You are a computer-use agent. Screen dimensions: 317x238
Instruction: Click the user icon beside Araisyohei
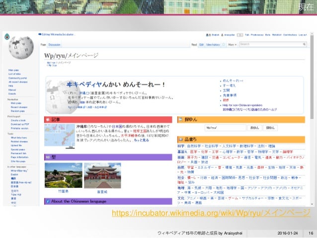pyautogui.click(x=222, y=35)
